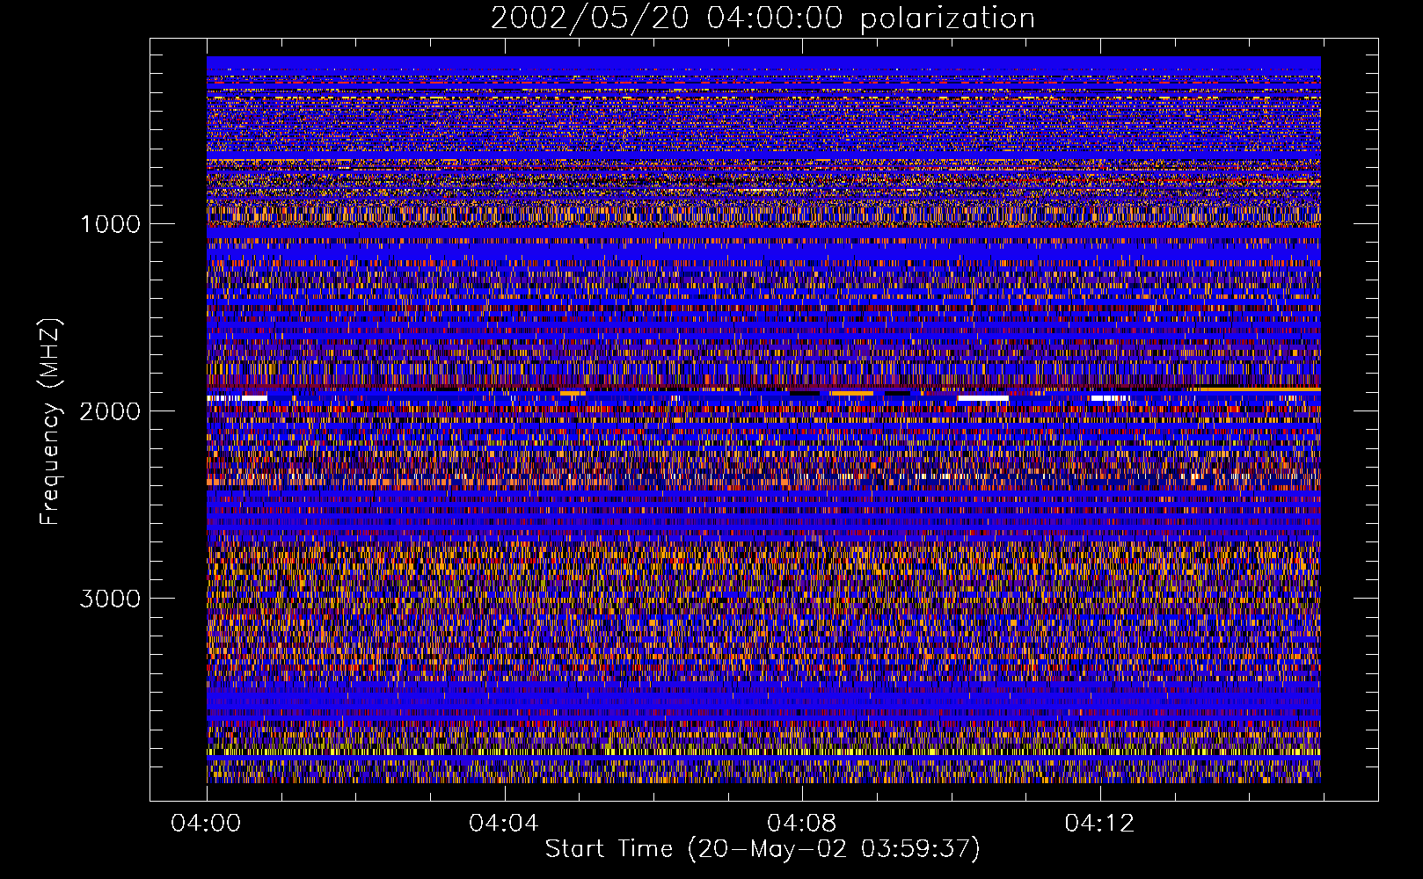
Task: Click the 04:00 time tick label
Action: click(x=206, y=824)
